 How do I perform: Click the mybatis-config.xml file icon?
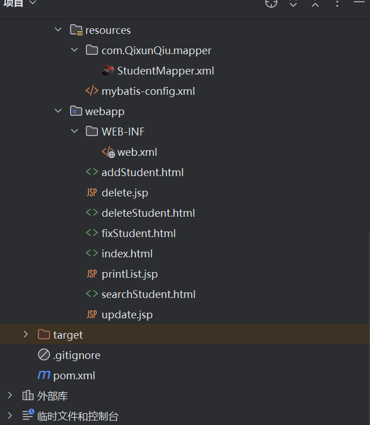pyautogui.click(x=91, y=91)
